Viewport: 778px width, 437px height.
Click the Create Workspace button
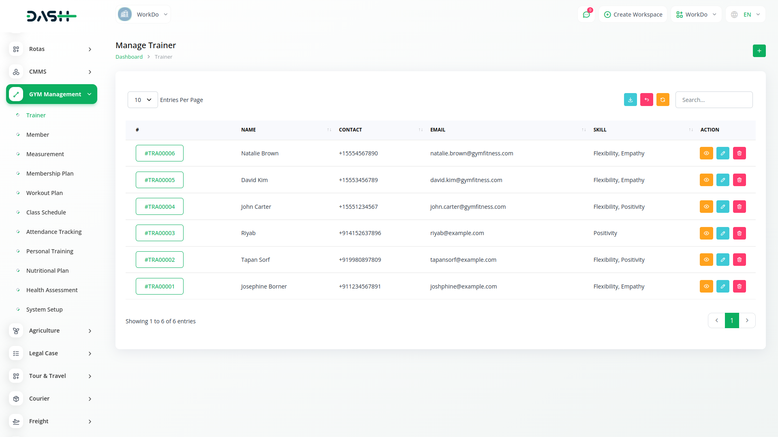pyautogui.click(x=633, y=15)
